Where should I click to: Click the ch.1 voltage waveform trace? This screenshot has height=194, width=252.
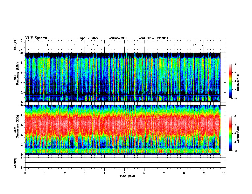(122, 45)
